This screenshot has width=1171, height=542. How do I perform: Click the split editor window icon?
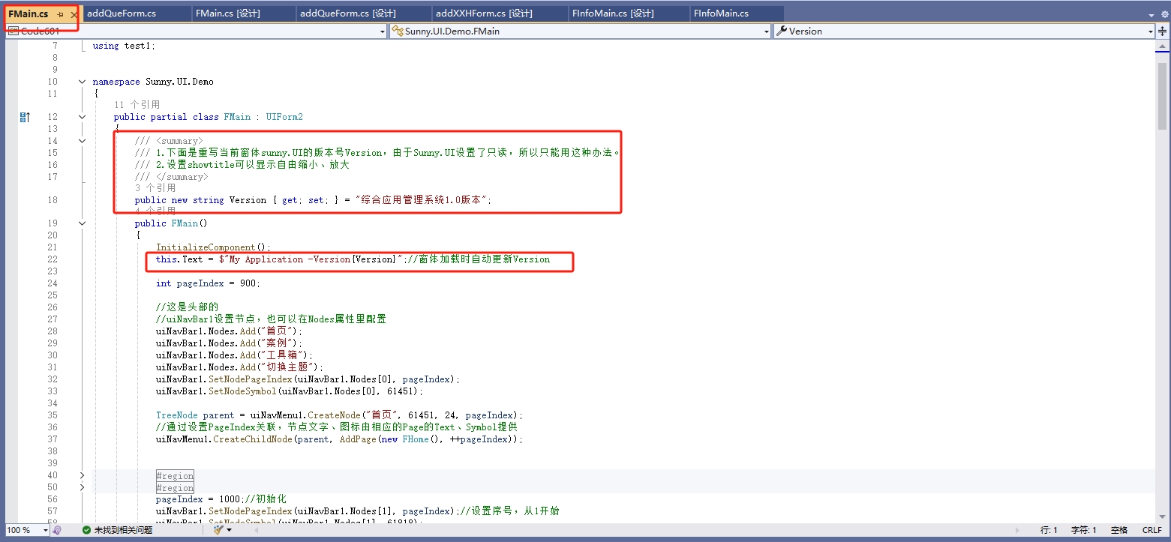[1163, 31]
